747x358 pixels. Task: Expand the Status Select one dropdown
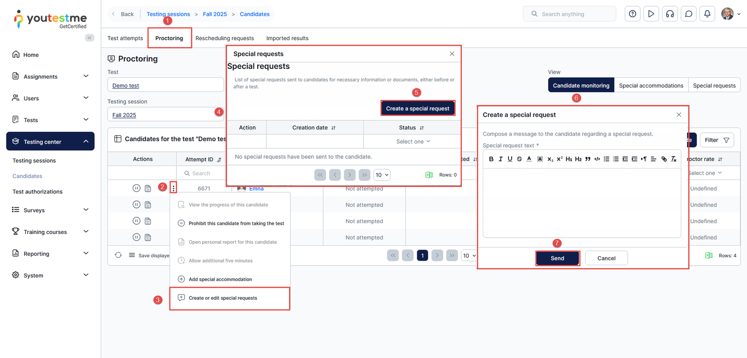[x=413, y=142]
